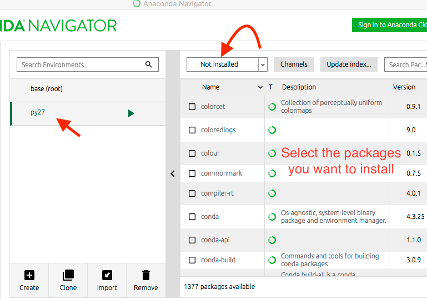The width and height of the screenshot is (427, 299).
Task: Click the Version column header
Action: (x=404, y=87)
